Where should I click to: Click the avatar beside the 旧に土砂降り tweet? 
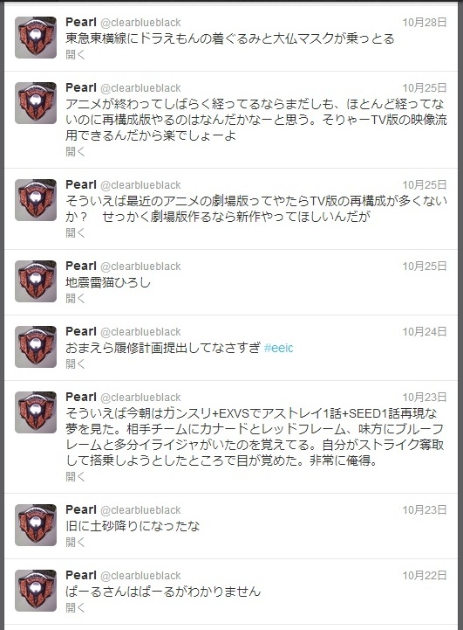pos(36,525)
